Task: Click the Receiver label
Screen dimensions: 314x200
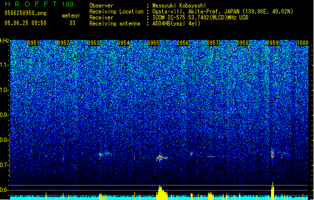Action: tap(101, 17)
